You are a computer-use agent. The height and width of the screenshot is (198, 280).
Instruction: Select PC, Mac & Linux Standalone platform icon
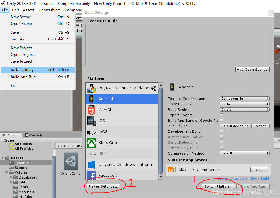coord(92,88)
